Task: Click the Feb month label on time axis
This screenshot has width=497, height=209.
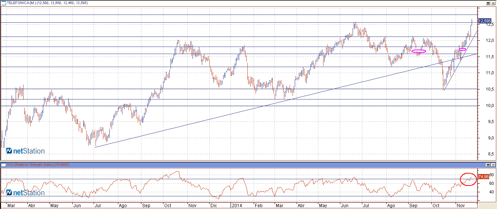Action: [258, 205]
